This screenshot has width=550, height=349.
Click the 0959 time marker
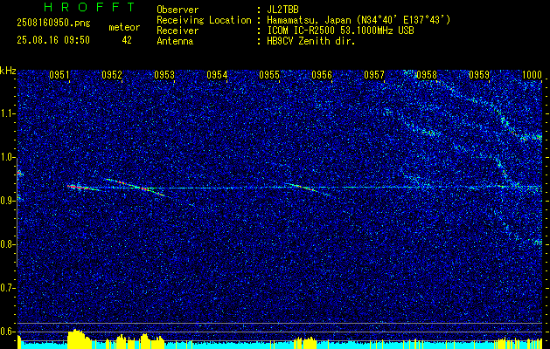479,75
